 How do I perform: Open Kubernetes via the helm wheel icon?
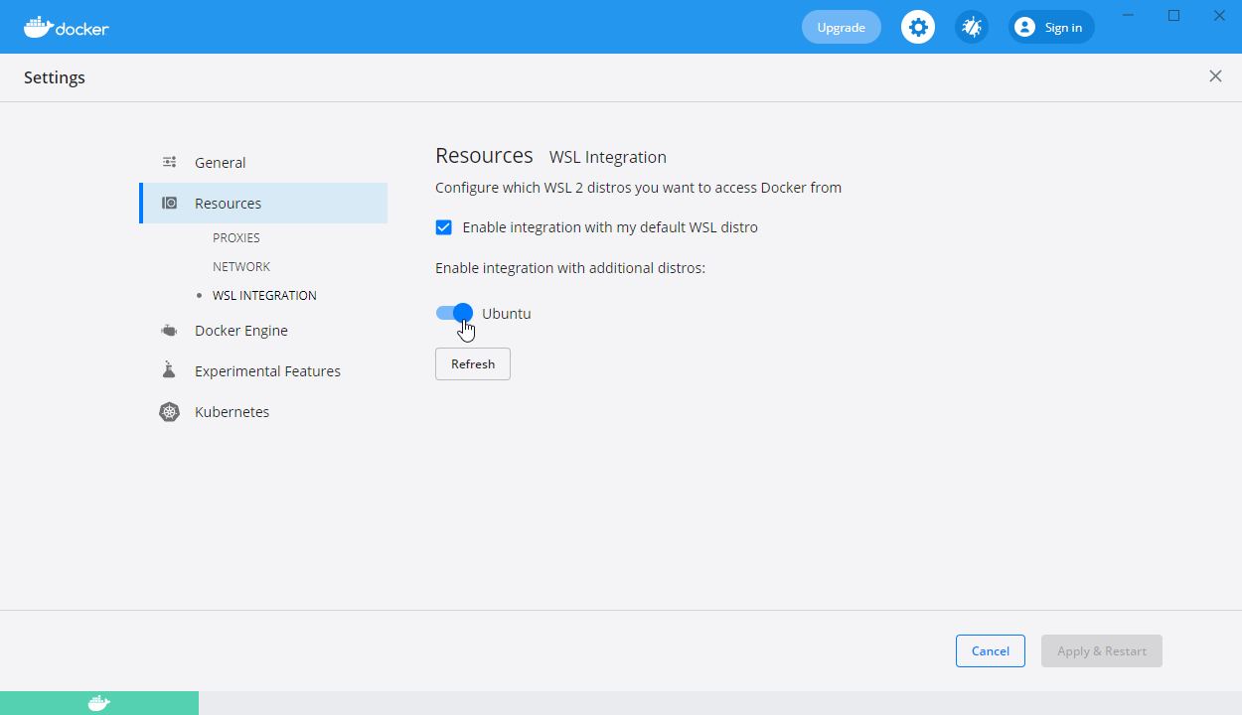pos(169,411)
